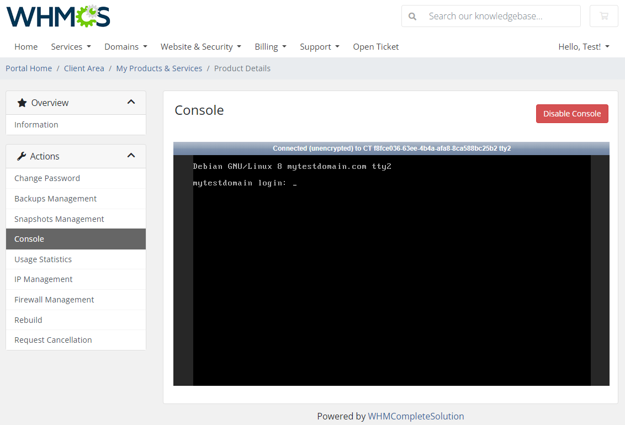
Task: Go to My Products & Services breadcrumb
Action: click(x=159, y=68)
